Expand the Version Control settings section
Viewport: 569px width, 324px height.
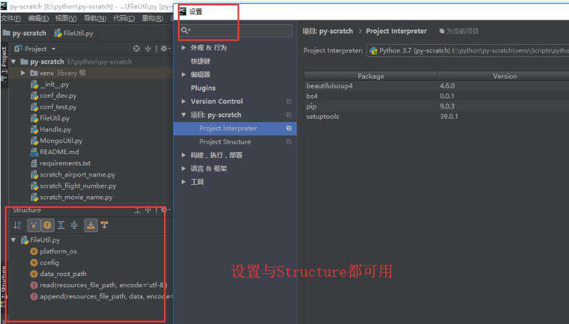tap(184, 101)
